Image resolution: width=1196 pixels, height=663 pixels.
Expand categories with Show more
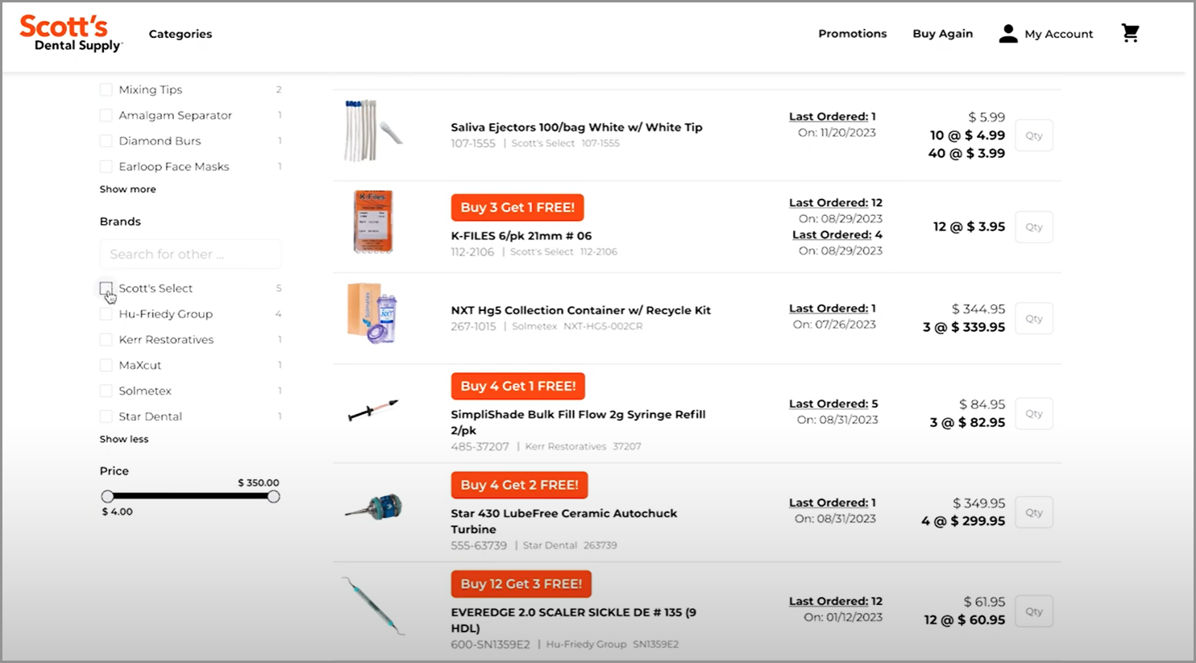tap(127, 189)
